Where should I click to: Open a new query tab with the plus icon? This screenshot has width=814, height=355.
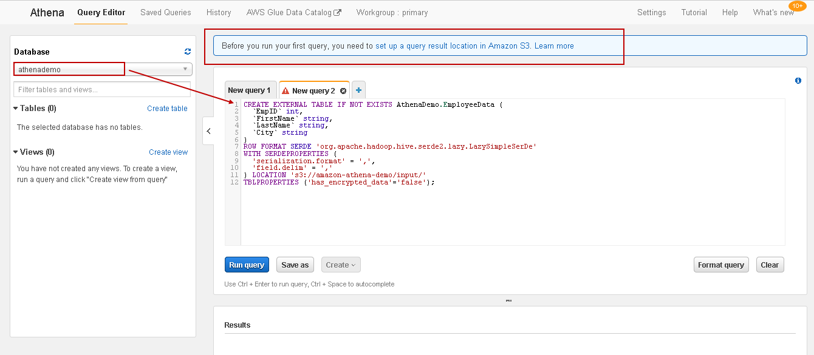coord(358,89)
